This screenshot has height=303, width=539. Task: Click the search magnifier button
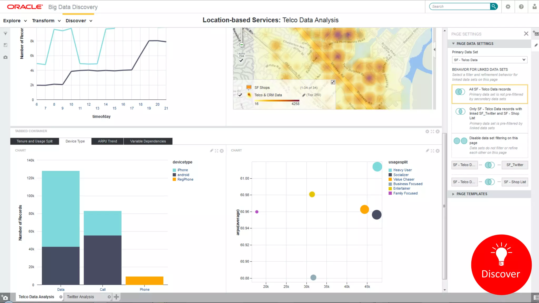pyautogui.click(x=494, y=6)
